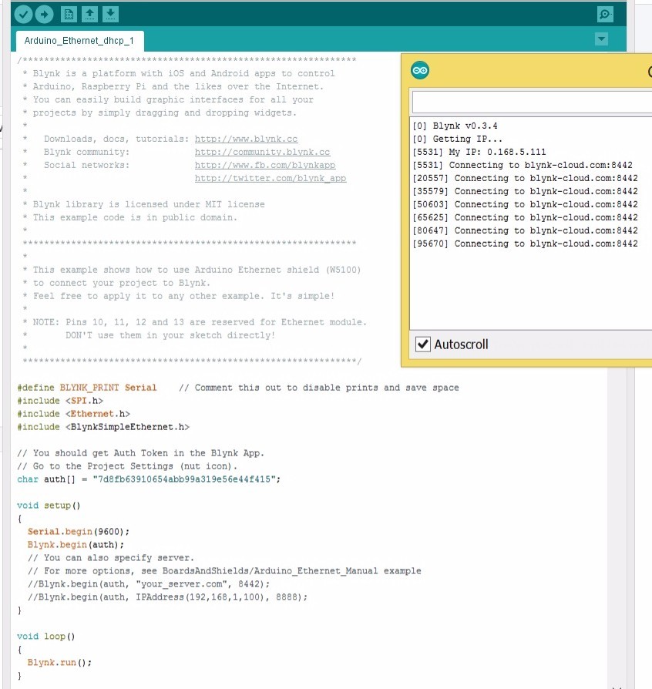Click the #define BLYNK_PRINT Serial line
Viewport: 652px width, 689px height.
[86, 388]
